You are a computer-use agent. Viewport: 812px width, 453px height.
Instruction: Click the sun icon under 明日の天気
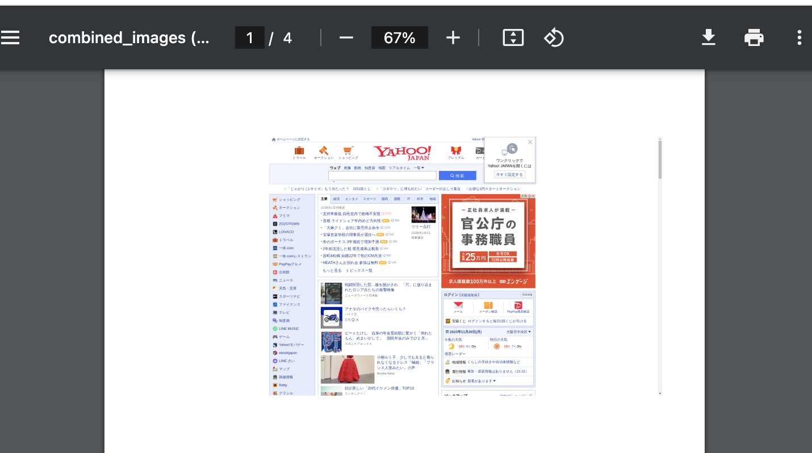[x=497, y=346]
